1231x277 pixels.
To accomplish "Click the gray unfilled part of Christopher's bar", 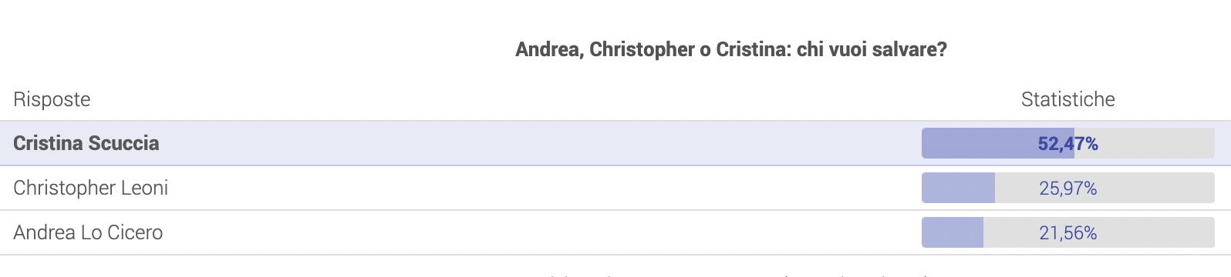I will pyautogui.click(x=1105, y=188).
